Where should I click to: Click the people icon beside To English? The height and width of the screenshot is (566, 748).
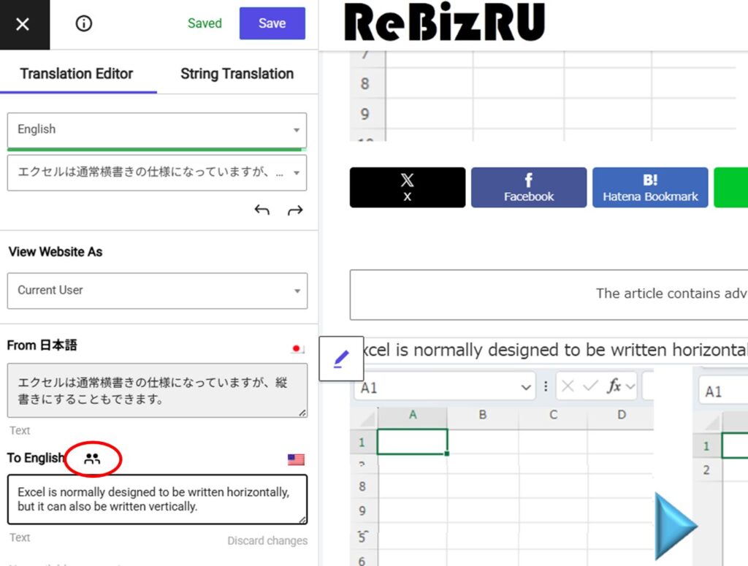[92, 459]
